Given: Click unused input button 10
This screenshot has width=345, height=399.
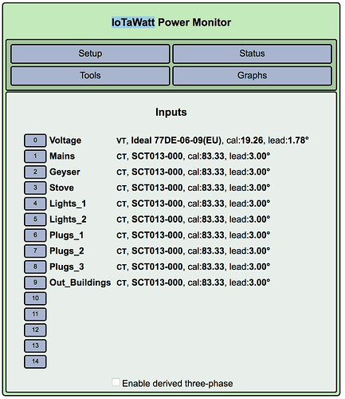Looking at the screenshot, I should 35,298.
